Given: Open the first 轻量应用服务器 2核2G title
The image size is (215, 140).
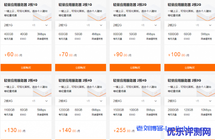Looking at the screenshot, I should click(130, 5).
